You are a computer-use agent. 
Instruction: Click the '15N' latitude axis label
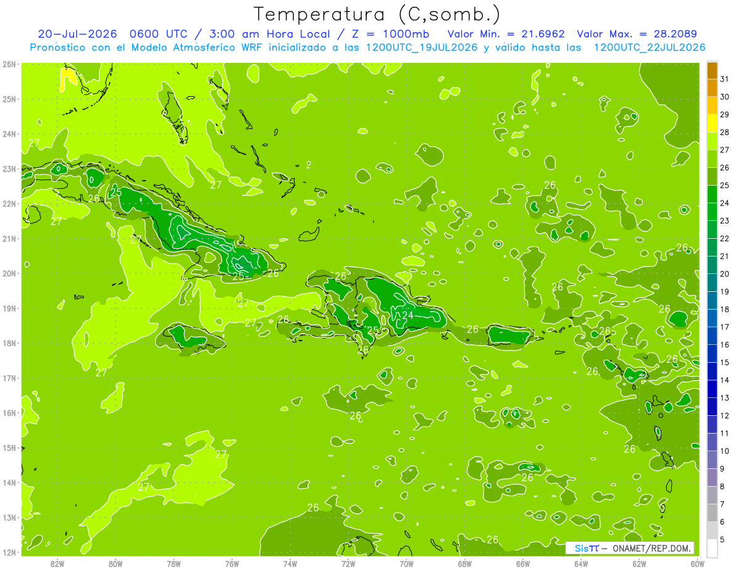[x=8, y=448]
